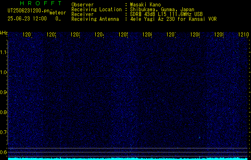Click the meteor count 0_ value

click(58, 19)
